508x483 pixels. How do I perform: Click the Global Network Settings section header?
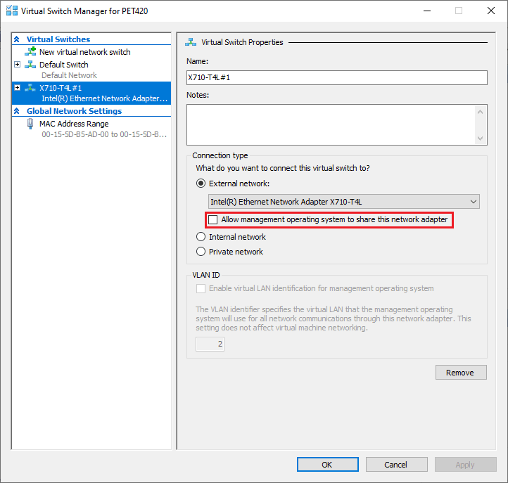coord(74,111)
